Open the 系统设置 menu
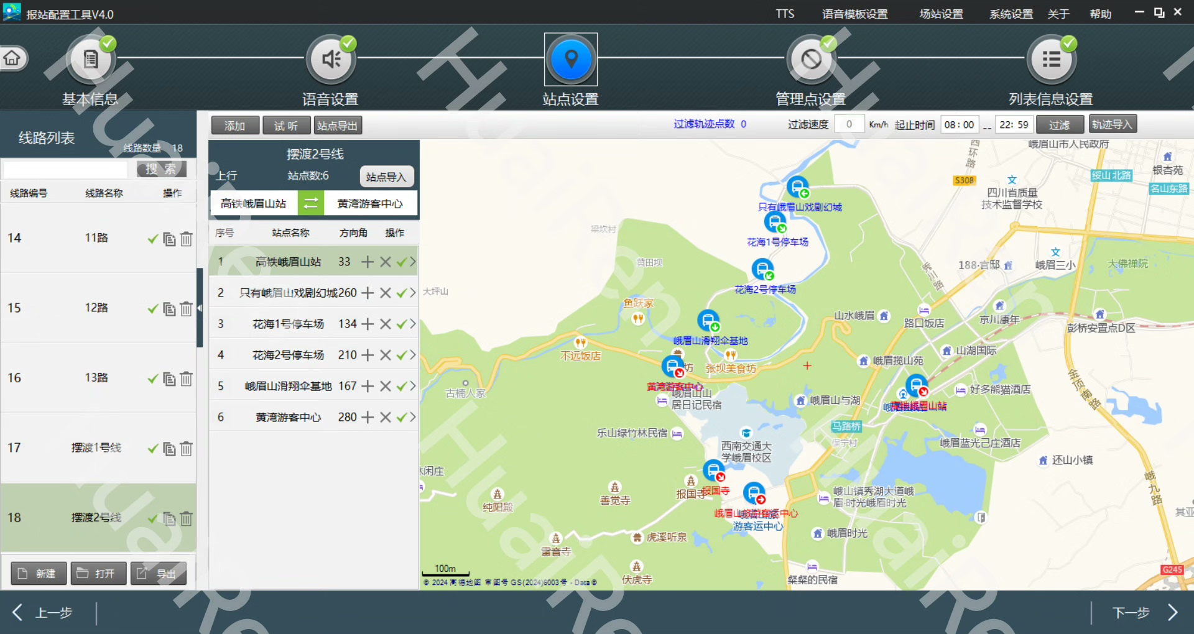This screenshot has width=1194, height=634. click(1011, 14)
